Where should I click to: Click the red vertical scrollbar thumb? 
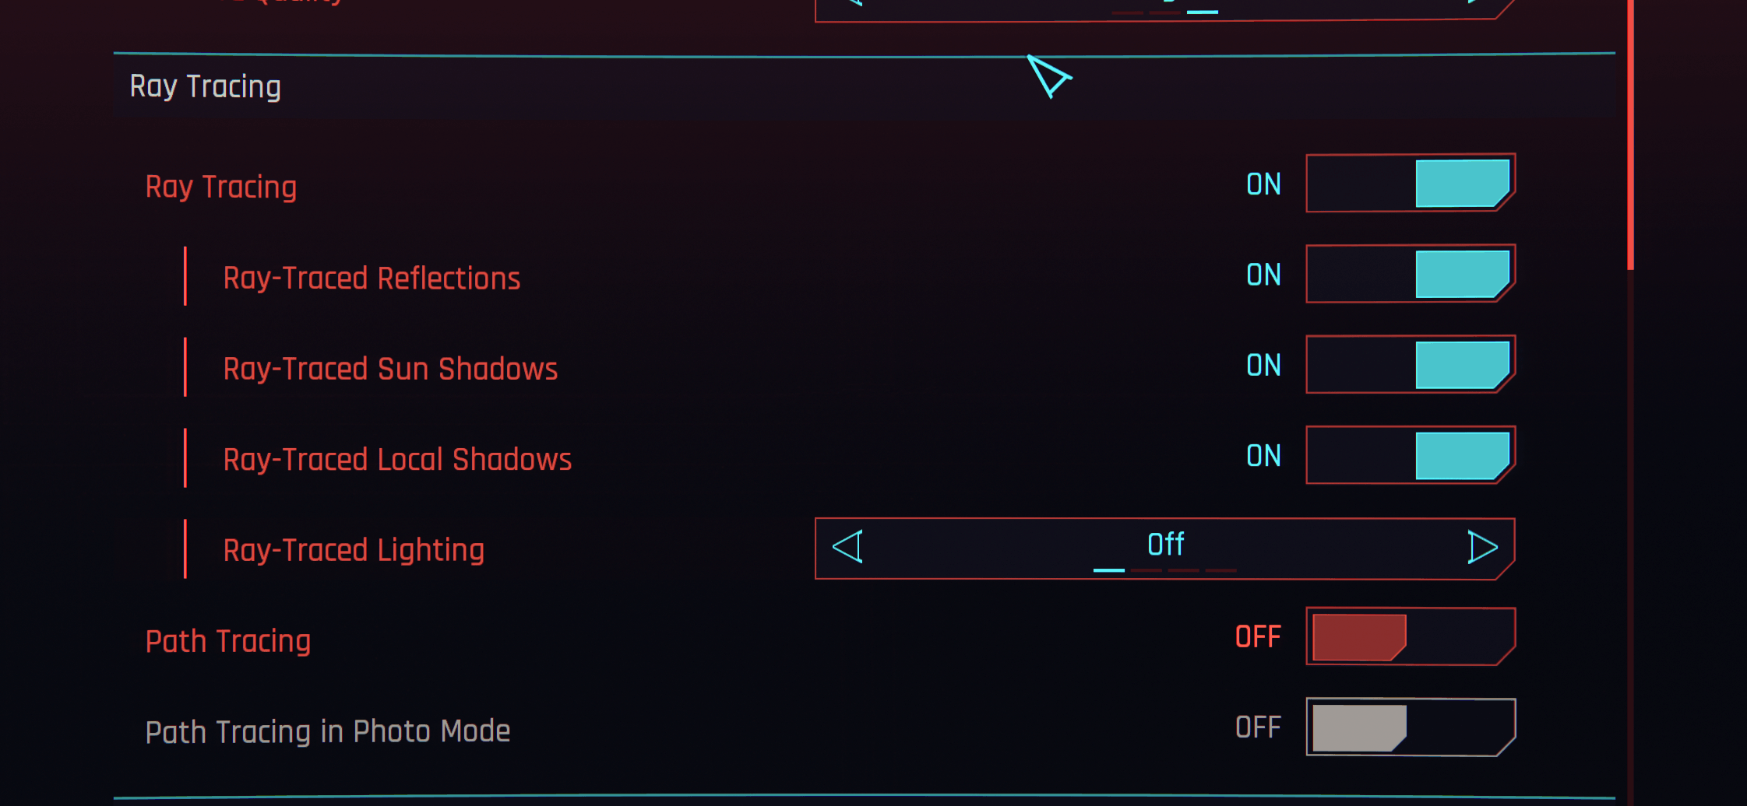1630,132
